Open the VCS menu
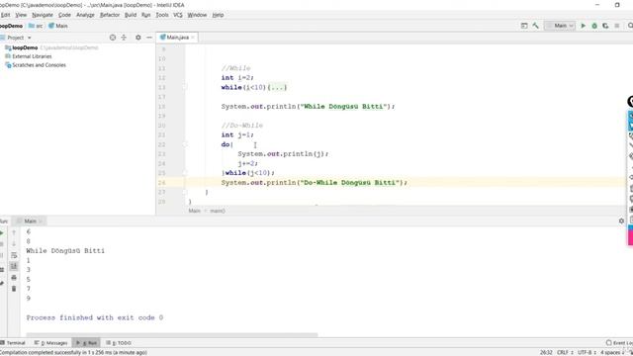 tap(178, 15)
